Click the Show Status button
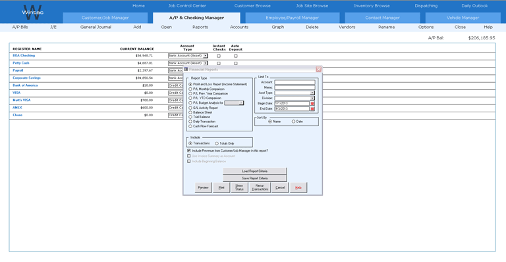506x262 pixels. (239, 187)
